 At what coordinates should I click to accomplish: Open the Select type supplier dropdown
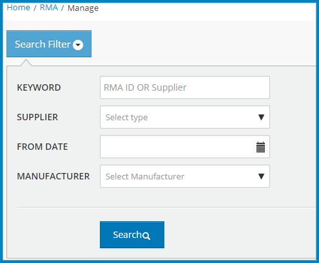click(185, 117)
